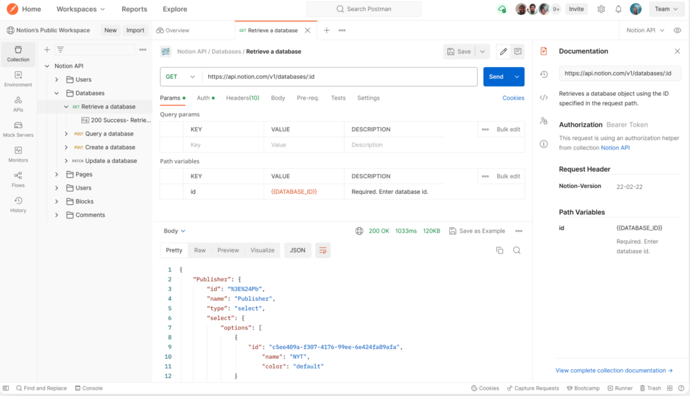Switch to the Pre-req. tab
This screenshot has width=690, height=396.
click(x=307, y=98)
